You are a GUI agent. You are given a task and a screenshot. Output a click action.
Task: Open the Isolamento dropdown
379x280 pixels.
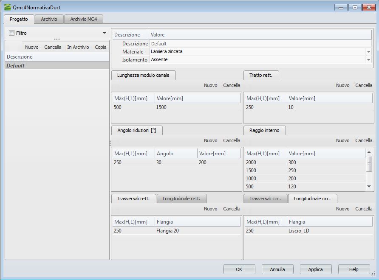[368, 60]
